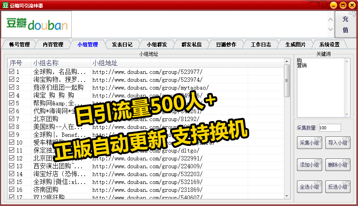The width and height of the screenshot is (358, 206).
Task: Toggle checkbox for row 7 北京团购
Action: tap(12, 118)
